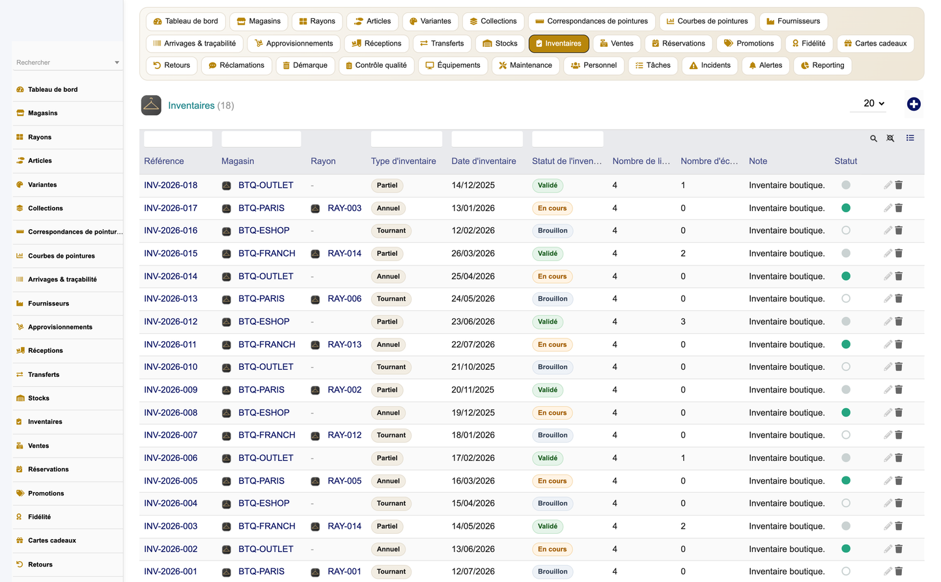Open the INV-2026-014 reference link
Screen dimensions: 941x582
pyautogui.click(x=171, y=277)
